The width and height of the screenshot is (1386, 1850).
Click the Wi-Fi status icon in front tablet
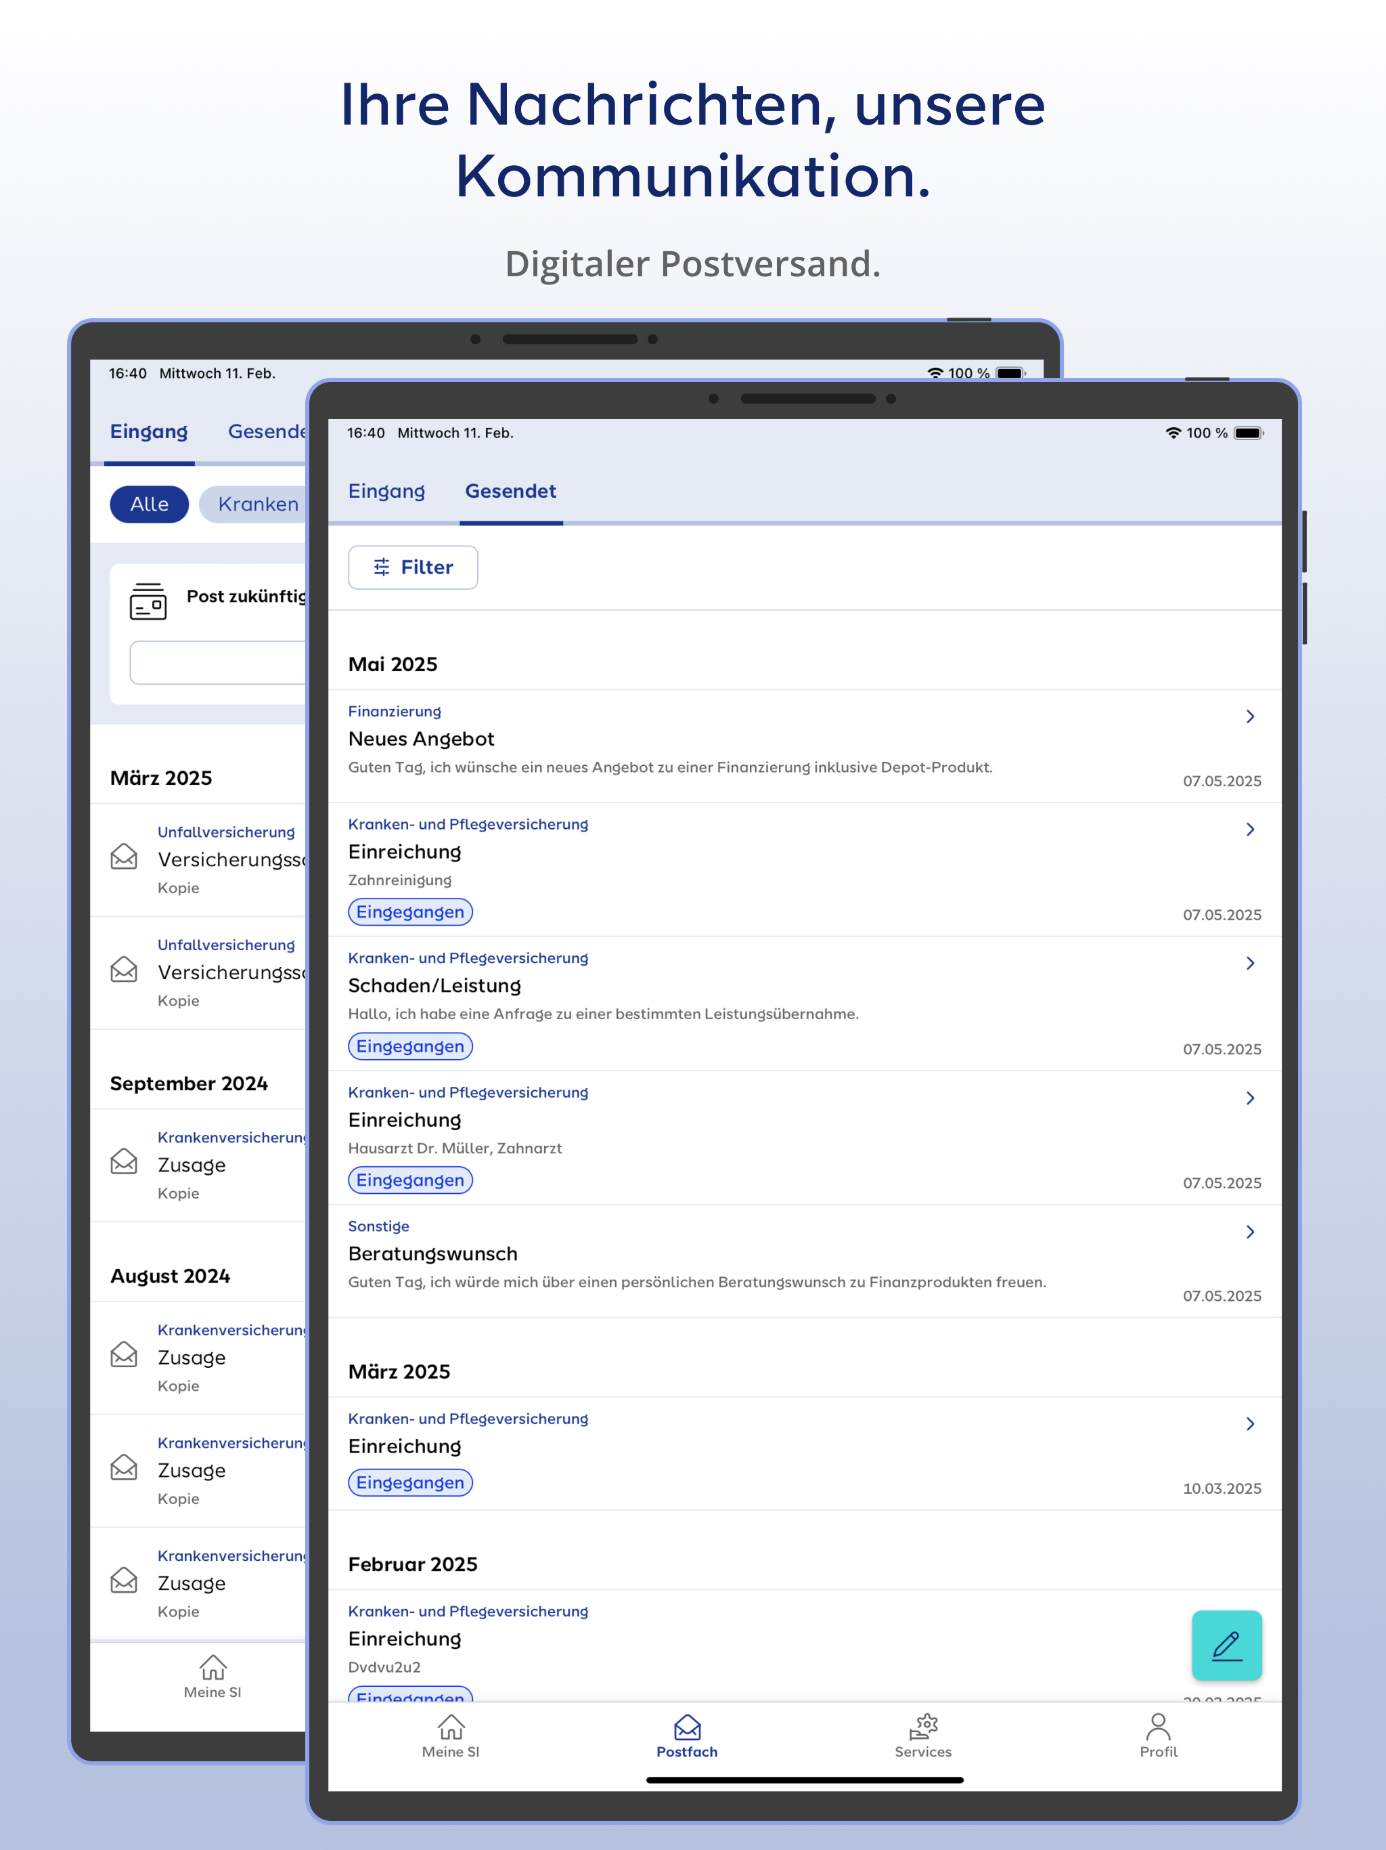pos(1173,433)
